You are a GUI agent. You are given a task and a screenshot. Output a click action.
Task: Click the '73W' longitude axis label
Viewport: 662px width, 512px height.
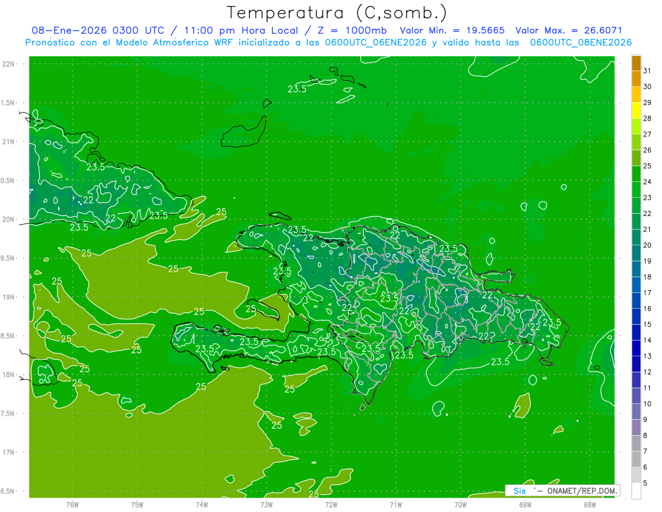pos(266,505)
